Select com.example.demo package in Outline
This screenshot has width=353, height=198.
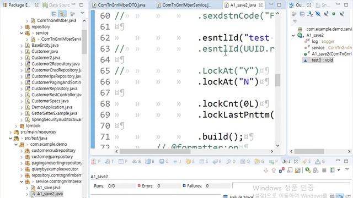click(x=329, y=29)
